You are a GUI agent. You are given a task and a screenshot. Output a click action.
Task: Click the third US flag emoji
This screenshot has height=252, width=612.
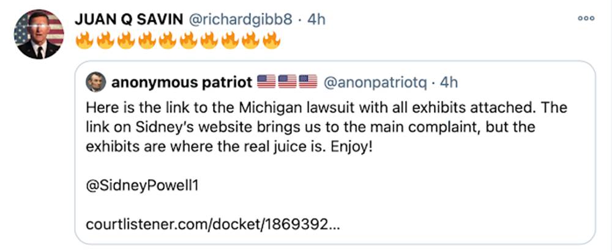pyautogui.click(x=308, y=81)
